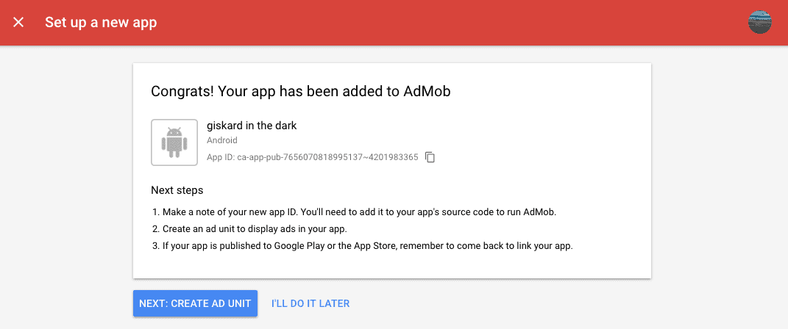Viewport: 788px width, 329px height.
Task: Click NEXT: CREATE AD UNIT button
Action: (195, 303)
